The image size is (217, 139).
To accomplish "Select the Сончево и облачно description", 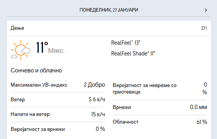I will tap(36, 70).
